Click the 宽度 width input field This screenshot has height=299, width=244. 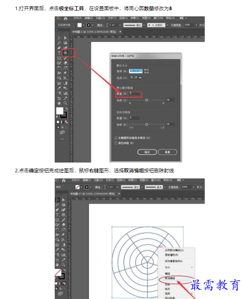(135, 71)
